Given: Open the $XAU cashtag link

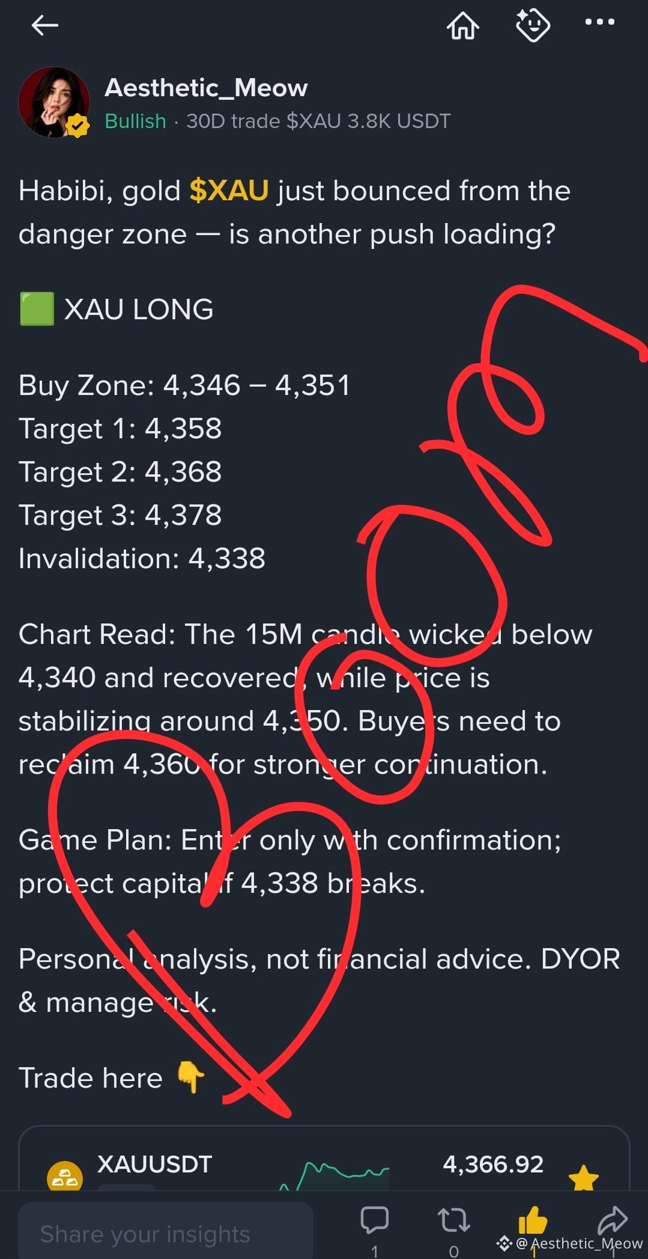Looking at the screenshot, I should tap(229, 191).
